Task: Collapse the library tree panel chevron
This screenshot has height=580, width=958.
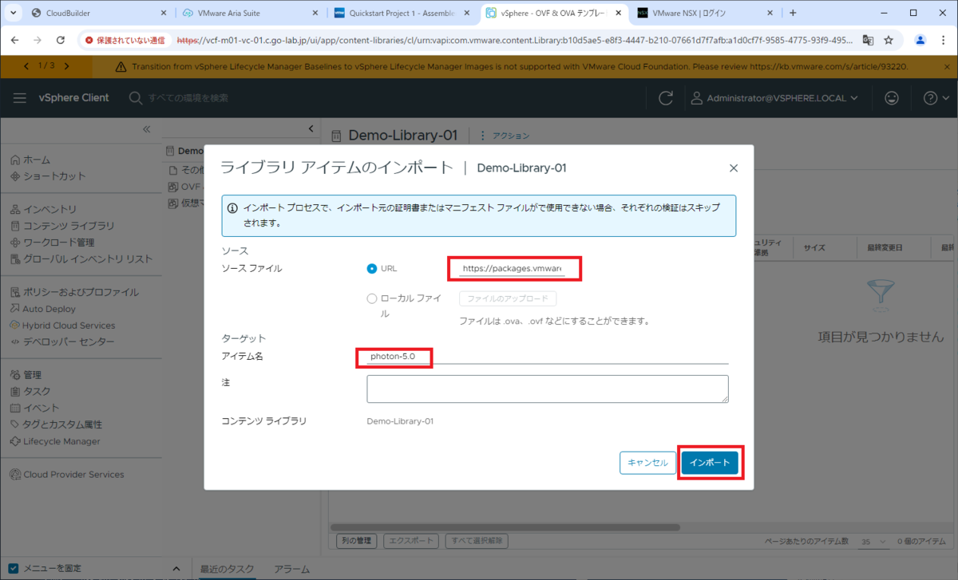Action: pyautogui.click(x=311, y=128)
